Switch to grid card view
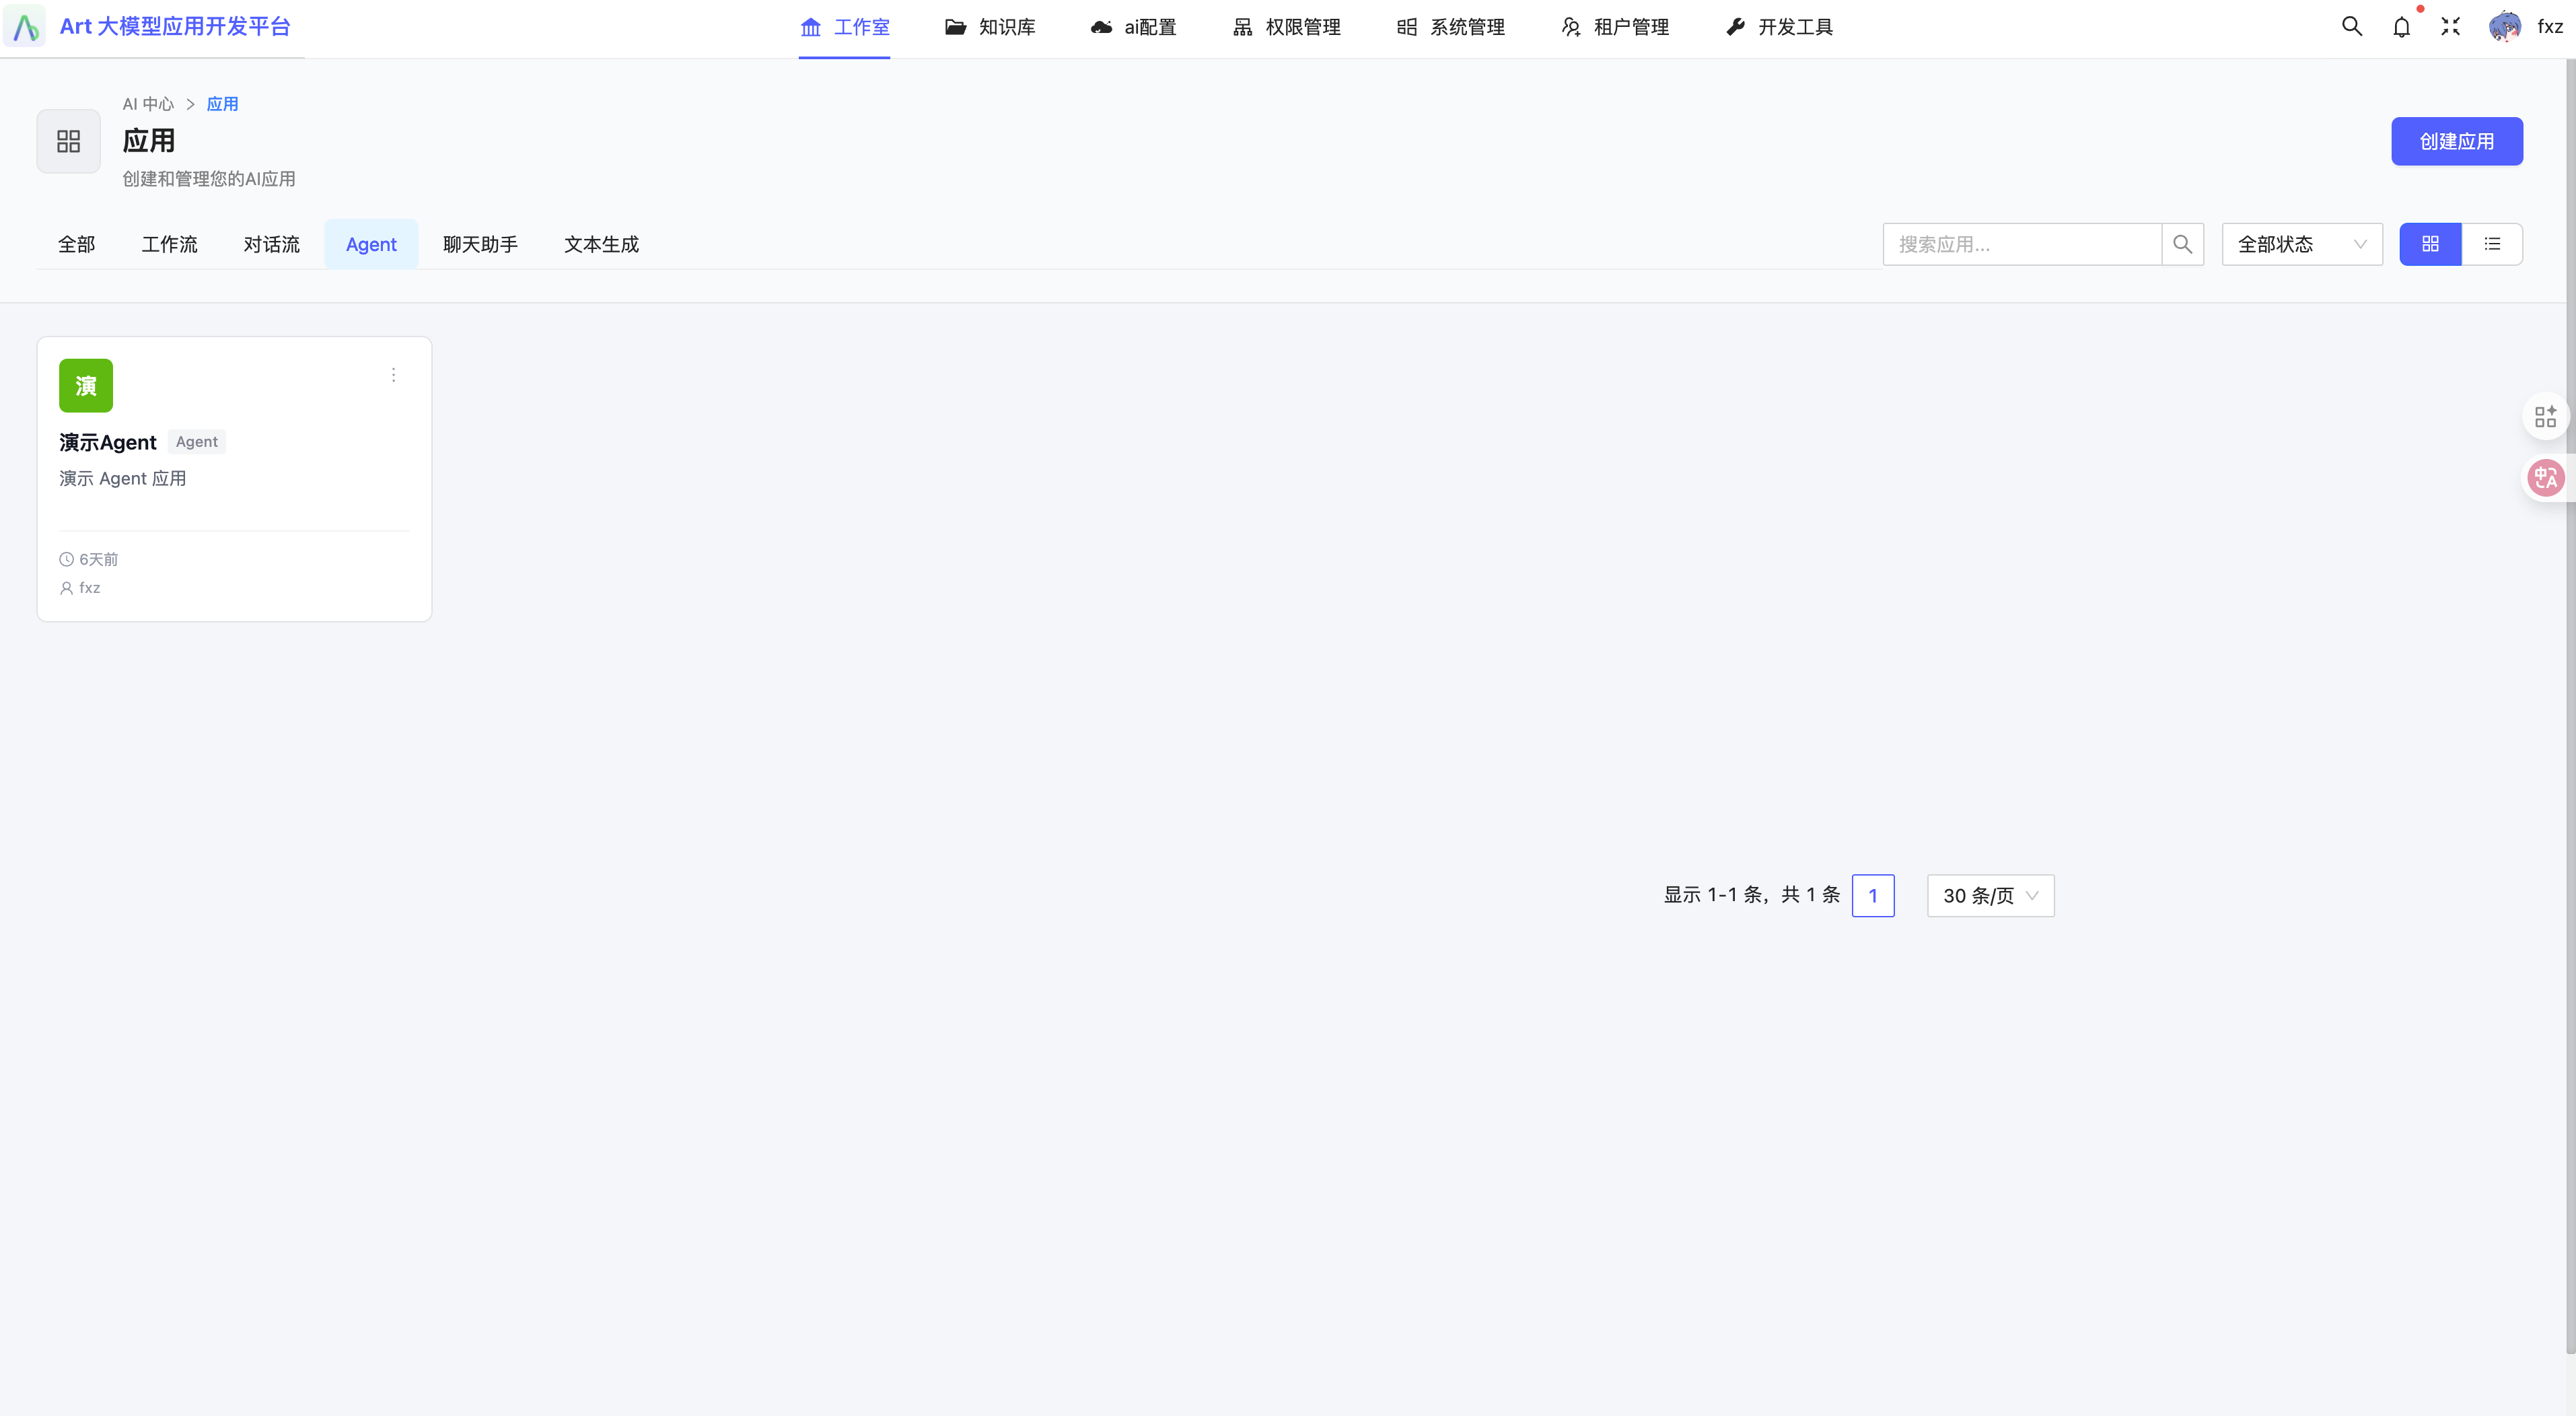This screenshot has width=2576, height=1416. click(2430, 244)
